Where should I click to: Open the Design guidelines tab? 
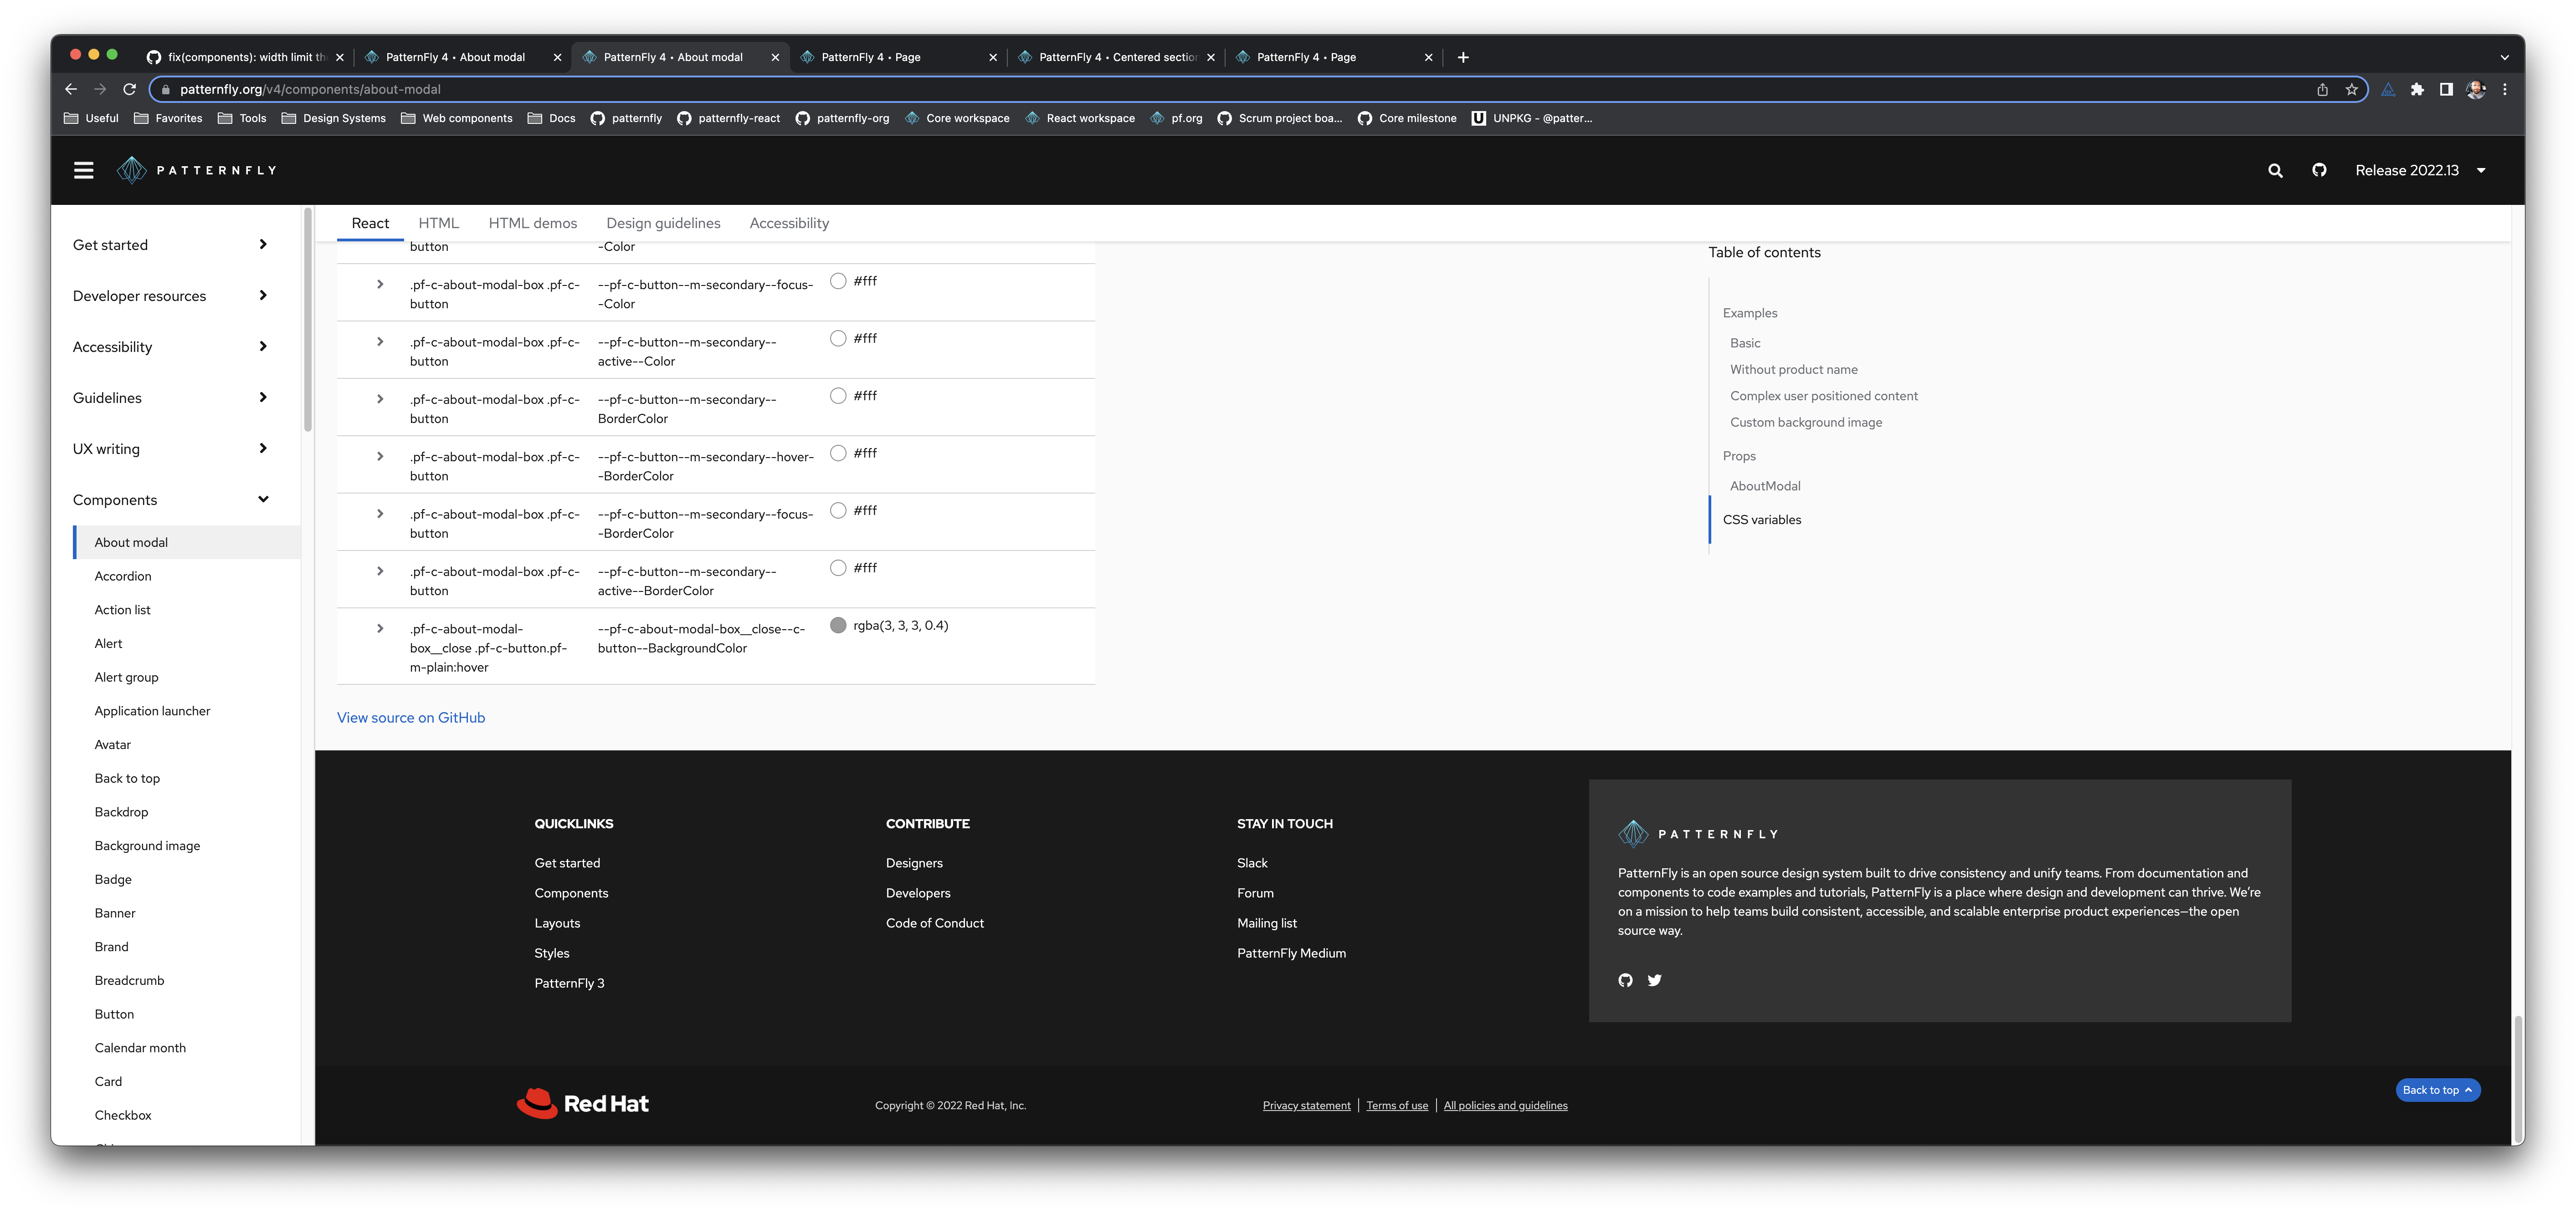pyautogui.click(x=663, y=223)
